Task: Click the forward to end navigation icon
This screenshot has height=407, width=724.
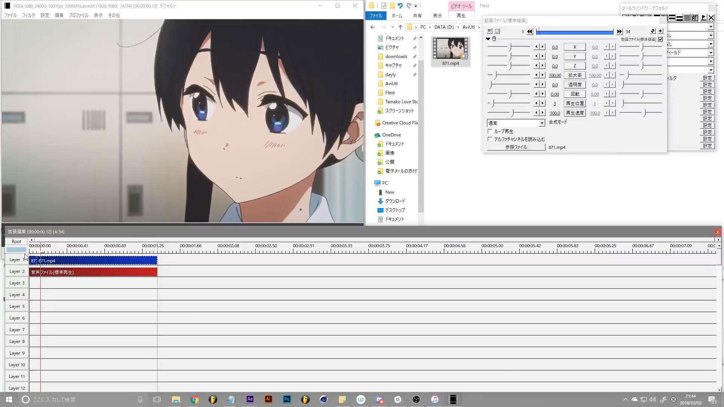Action: click(x=619, y=31)
